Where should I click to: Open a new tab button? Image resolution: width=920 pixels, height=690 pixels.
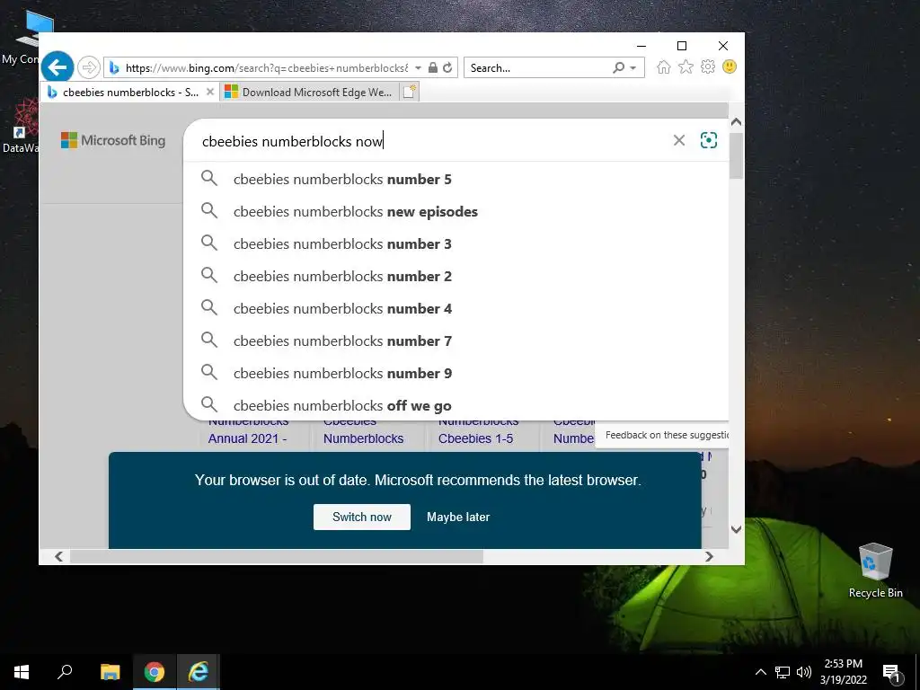coord(410,93)
